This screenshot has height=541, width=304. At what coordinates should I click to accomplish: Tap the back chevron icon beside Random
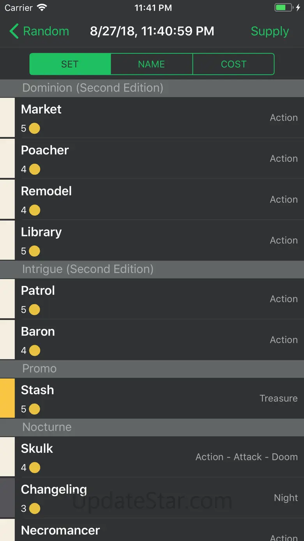[14, 31]
